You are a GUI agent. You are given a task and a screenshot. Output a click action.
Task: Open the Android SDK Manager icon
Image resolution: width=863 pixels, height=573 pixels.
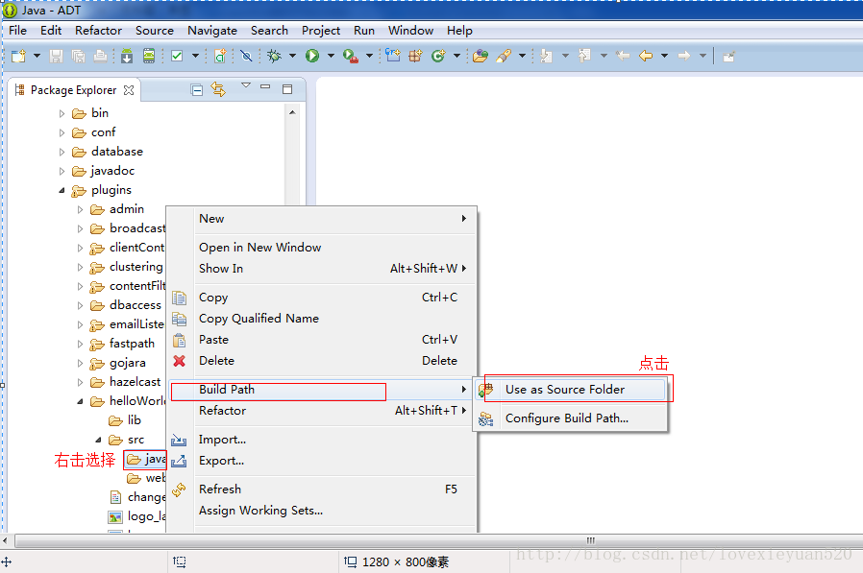click(x=127, y=56)
